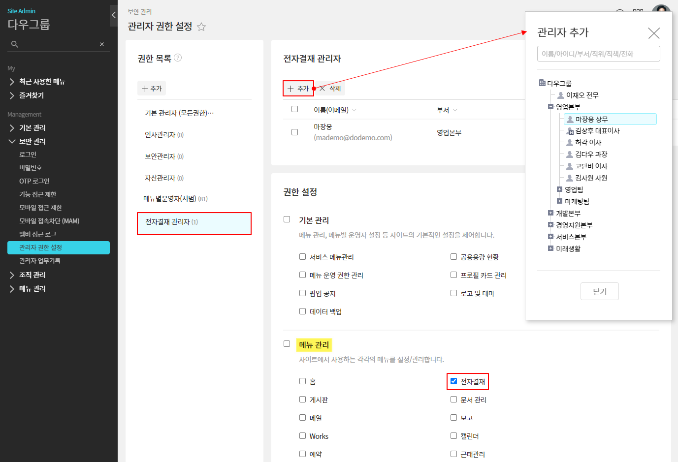The height and width of the screenshot is (462, 678).
Task: Clear sidebar search with the X icon
Action: coord(102,44)
